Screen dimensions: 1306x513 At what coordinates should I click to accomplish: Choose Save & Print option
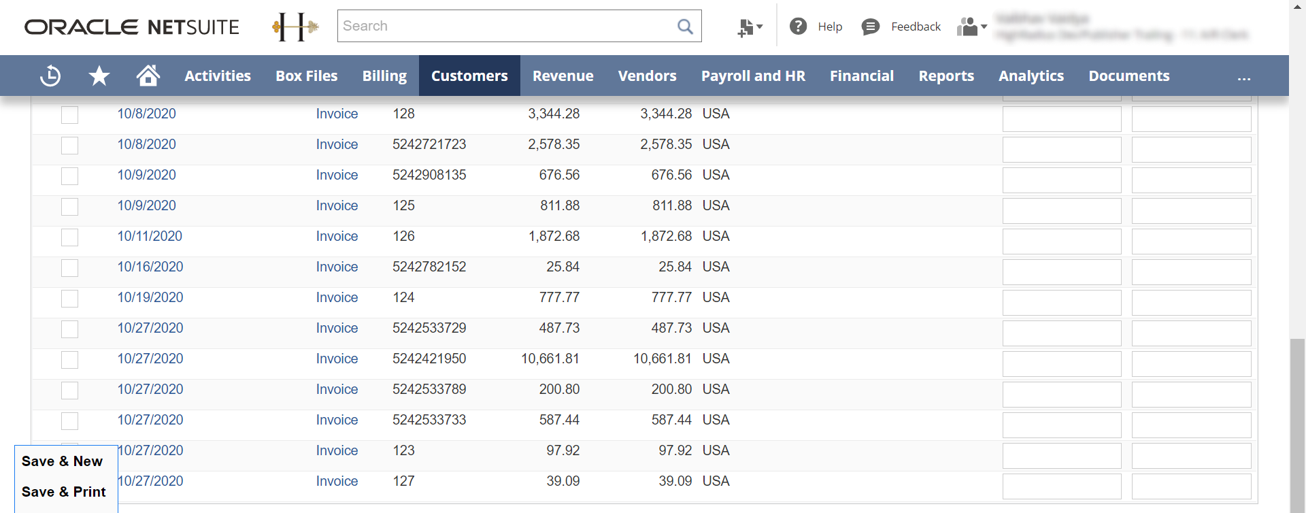(64, 492)
